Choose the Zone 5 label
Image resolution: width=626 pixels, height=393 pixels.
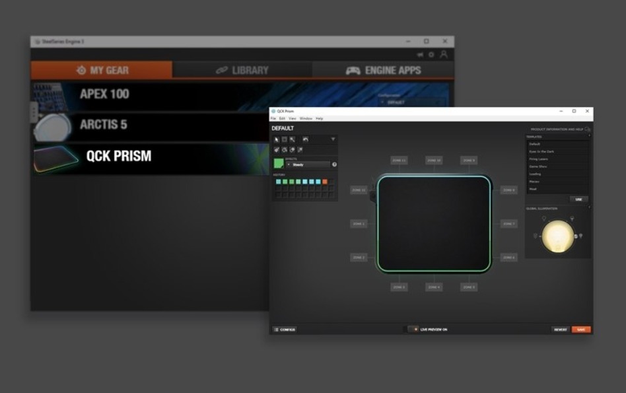(469, 287)
